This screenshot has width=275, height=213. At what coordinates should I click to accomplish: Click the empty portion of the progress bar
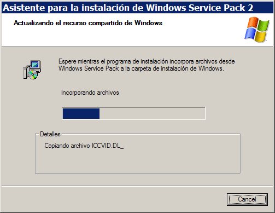pyautogui.click(x=152, y=113)
